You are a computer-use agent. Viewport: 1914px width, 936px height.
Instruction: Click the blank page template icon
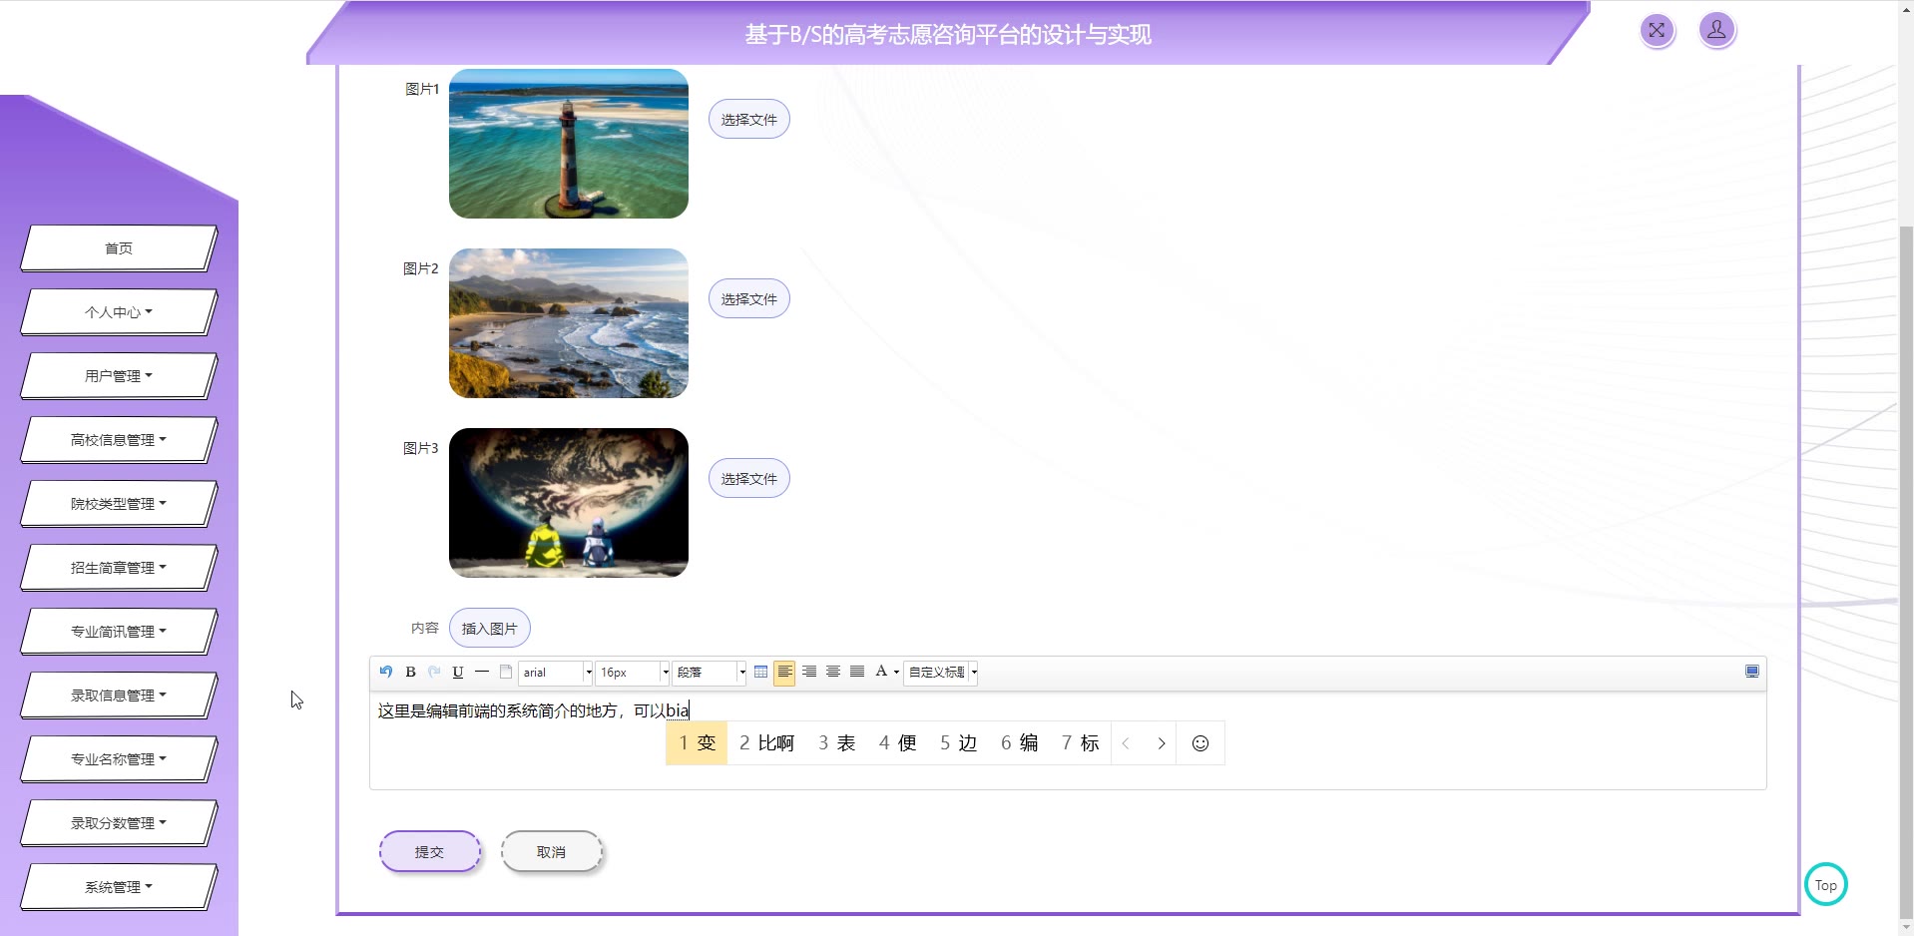tap(506, 672)
